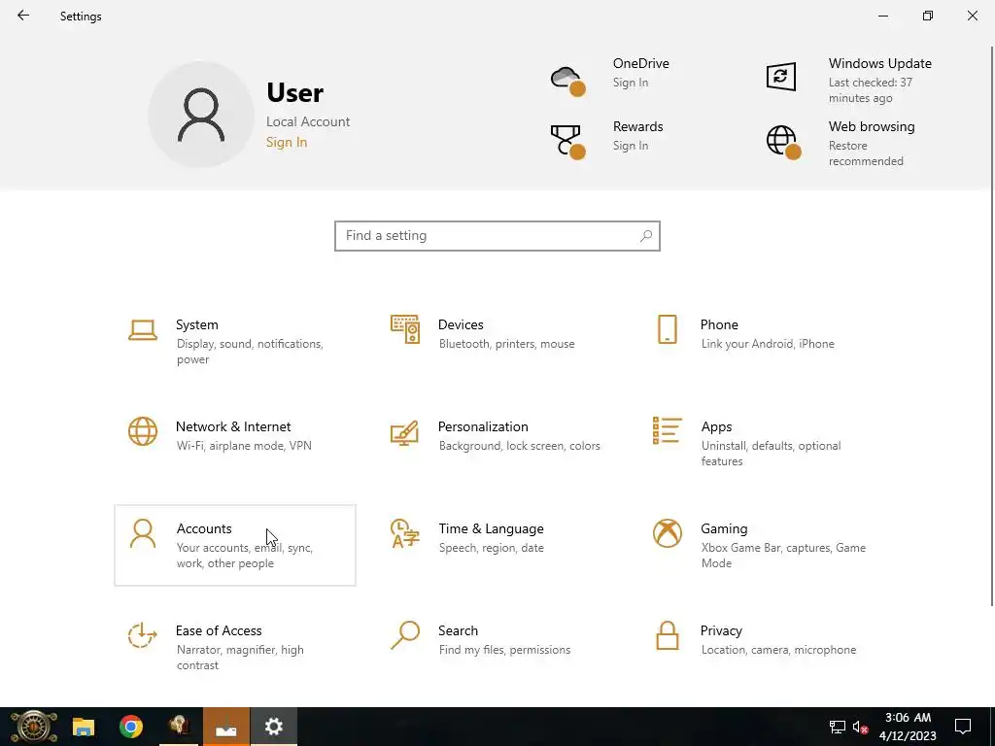995x746 pixels.
Task: Open the Privacy padlock icon
Action: click(x=667, y=635)
